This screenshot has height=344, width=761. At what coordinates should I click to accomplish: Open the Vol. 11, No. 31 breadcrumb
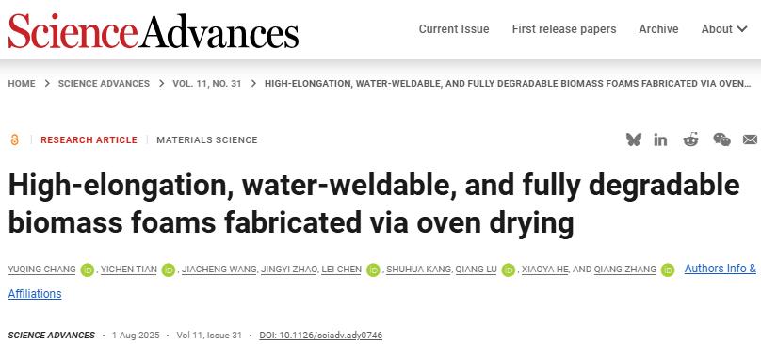(x=207, y=84)
